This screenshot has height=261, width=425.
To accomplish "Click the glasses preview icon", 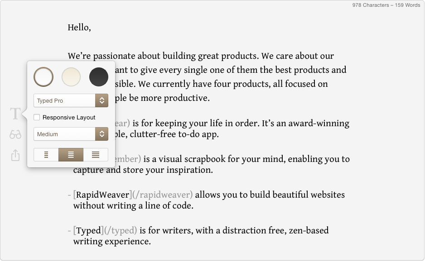I will click(15, 134).
